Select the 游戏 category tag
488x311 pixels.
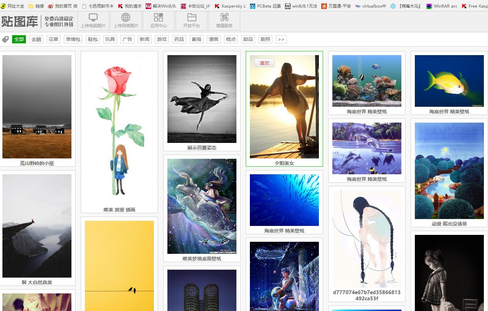pyautogui.click(x=162, y=39)
